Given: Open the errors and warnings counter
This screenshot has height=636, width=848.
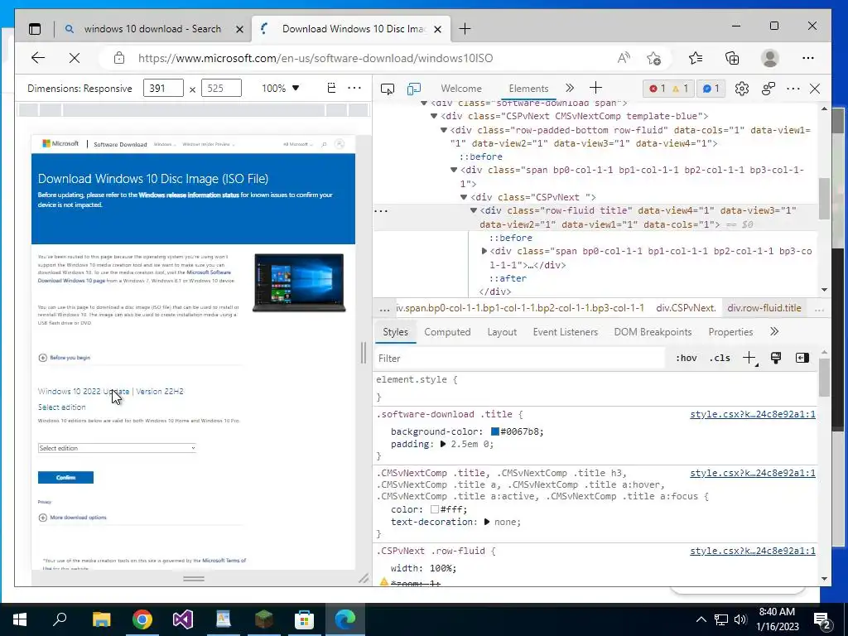Looking at the screenshot, I should 668,88.
